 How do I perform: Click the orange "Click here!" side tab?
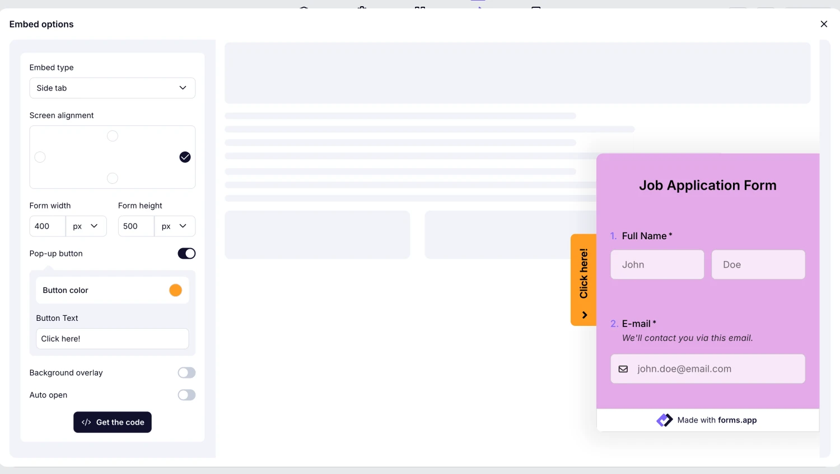tap(584, 274)
